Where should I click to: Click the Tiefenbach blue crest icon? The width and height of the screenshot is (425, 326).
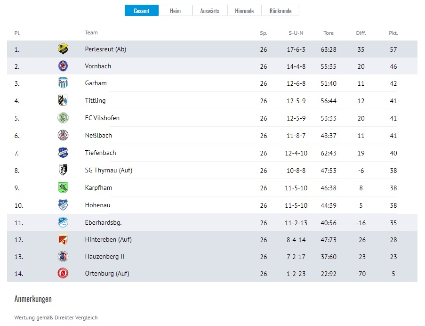(x=63, y=153)
